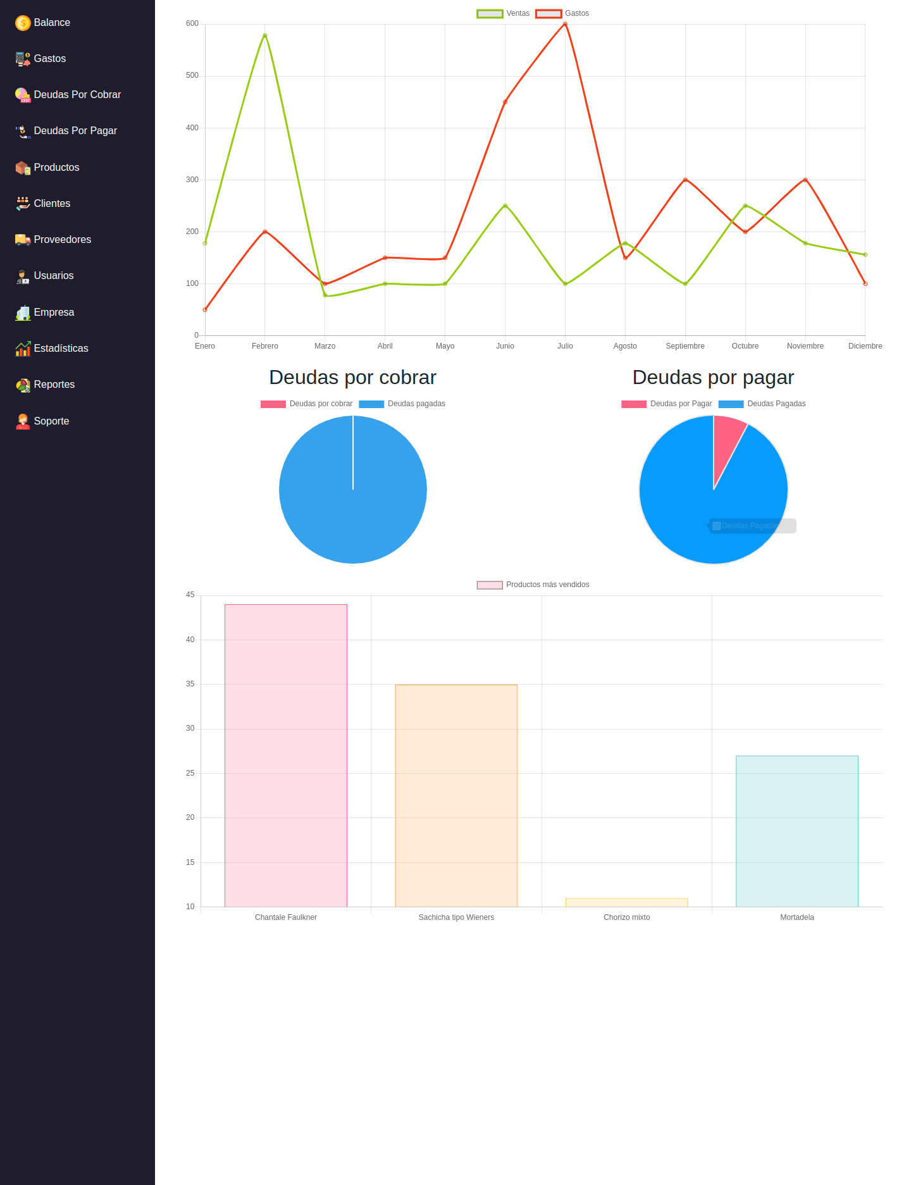Click the Proveedores truck icon
Viewport: 911px width, 1185px height.
[23, 240]
